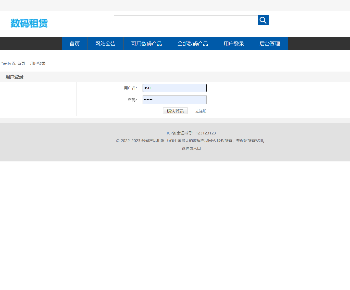Click the 用户登录 section heading

click(14, 77)
